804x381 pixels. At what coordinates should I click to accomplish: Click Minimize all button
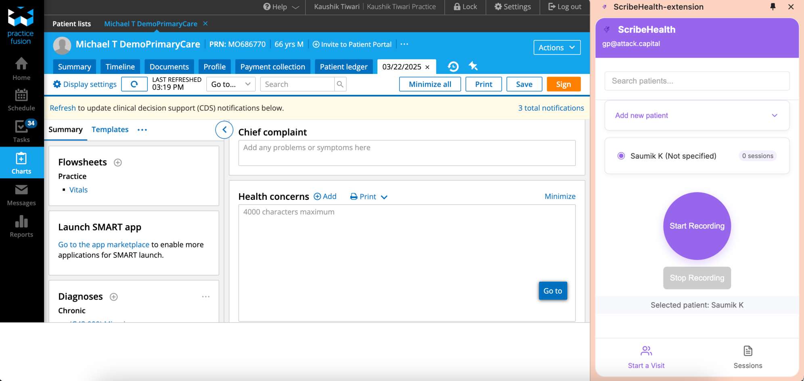click(x=430, y=84)
